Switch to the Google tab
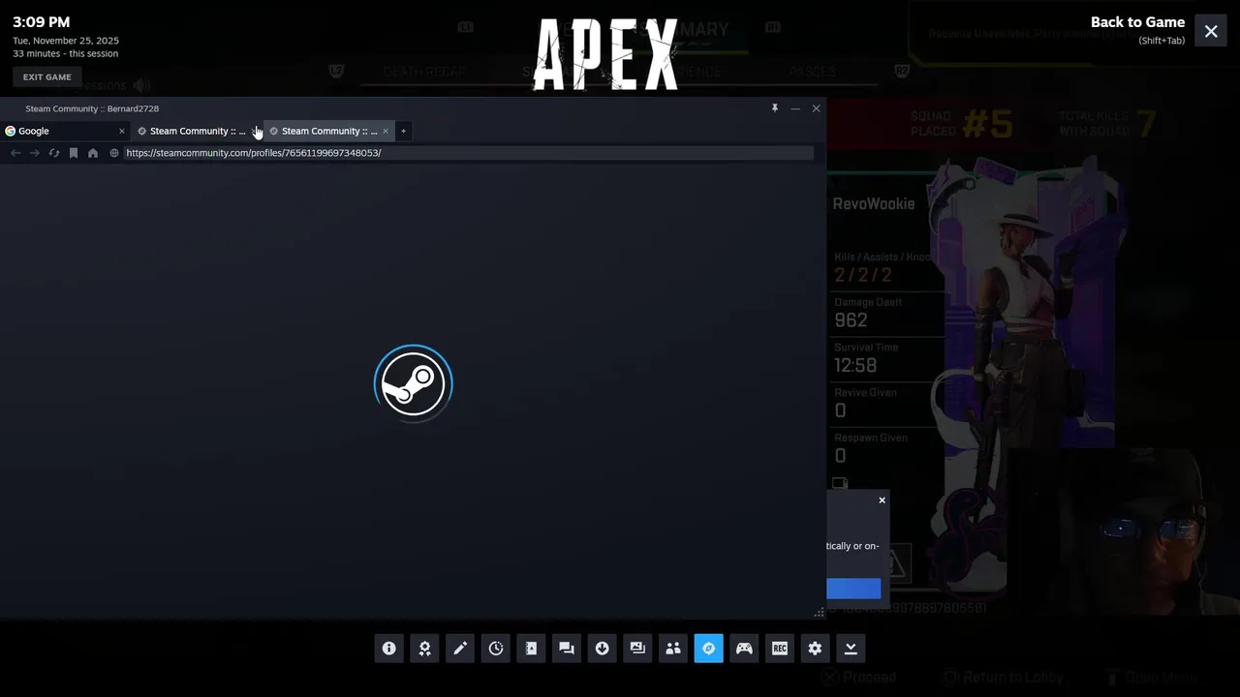Screen dimensions: 1240x697 [66, 131]
